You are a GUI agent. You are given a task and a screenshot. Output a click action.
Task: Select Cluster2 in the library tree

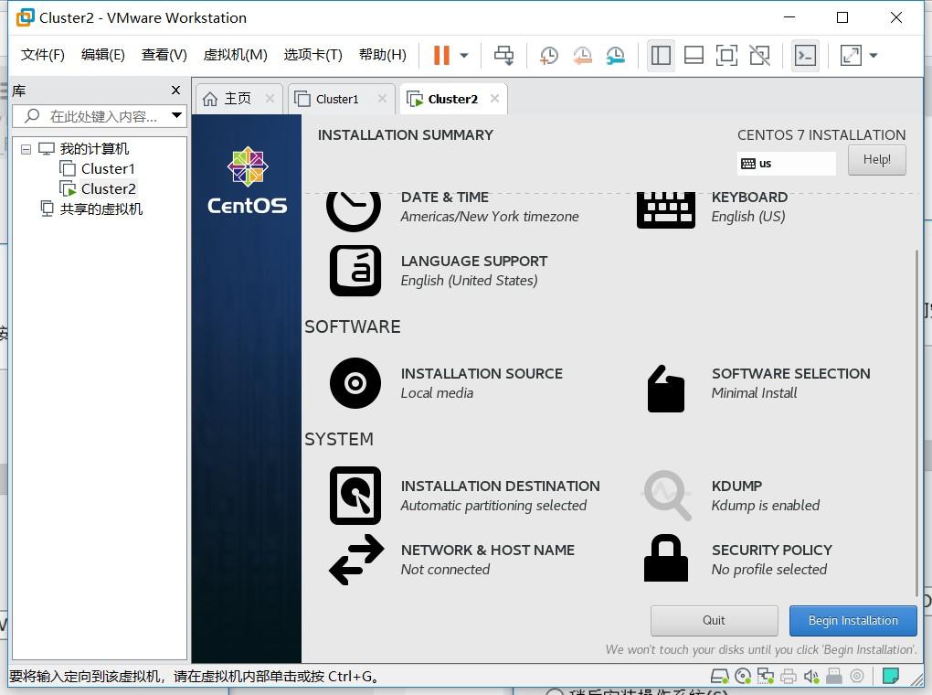[108, 188]
